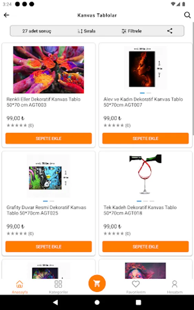Go to the Anasayfa home tab
Viewport: 194px width, 310px height.
20,287
